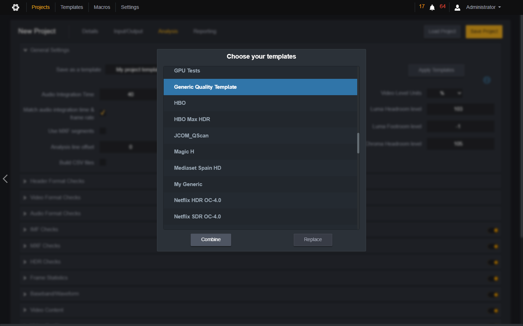Click the orange 17 warning counter
The width and height of the screenshot is (523, 326).
point(422,6)
